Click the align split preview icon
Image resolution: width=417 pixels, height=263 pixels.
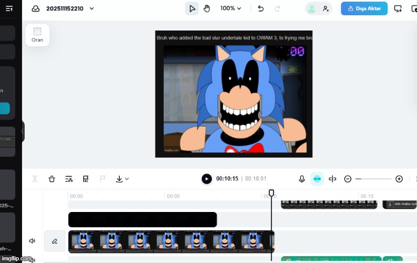(x=332, y=179)
